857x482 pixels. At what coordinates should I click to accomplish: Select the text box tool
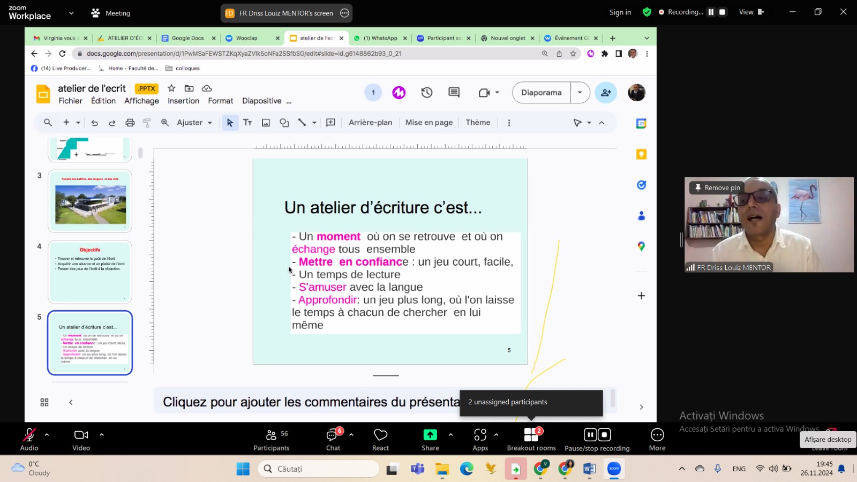coord(247,123)
